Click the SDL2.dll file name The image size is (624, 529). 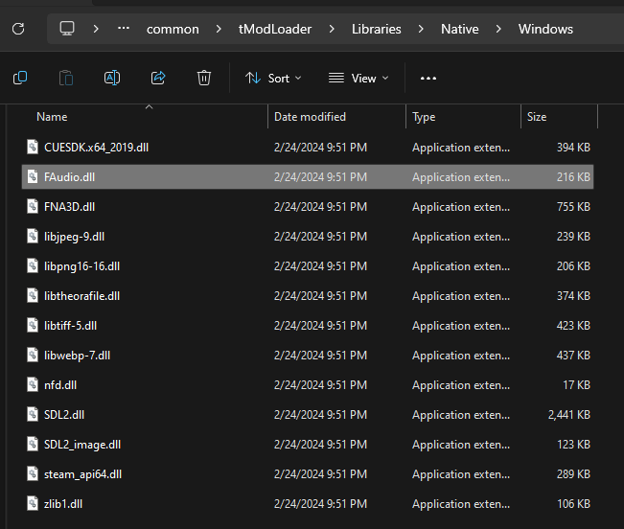64,415
